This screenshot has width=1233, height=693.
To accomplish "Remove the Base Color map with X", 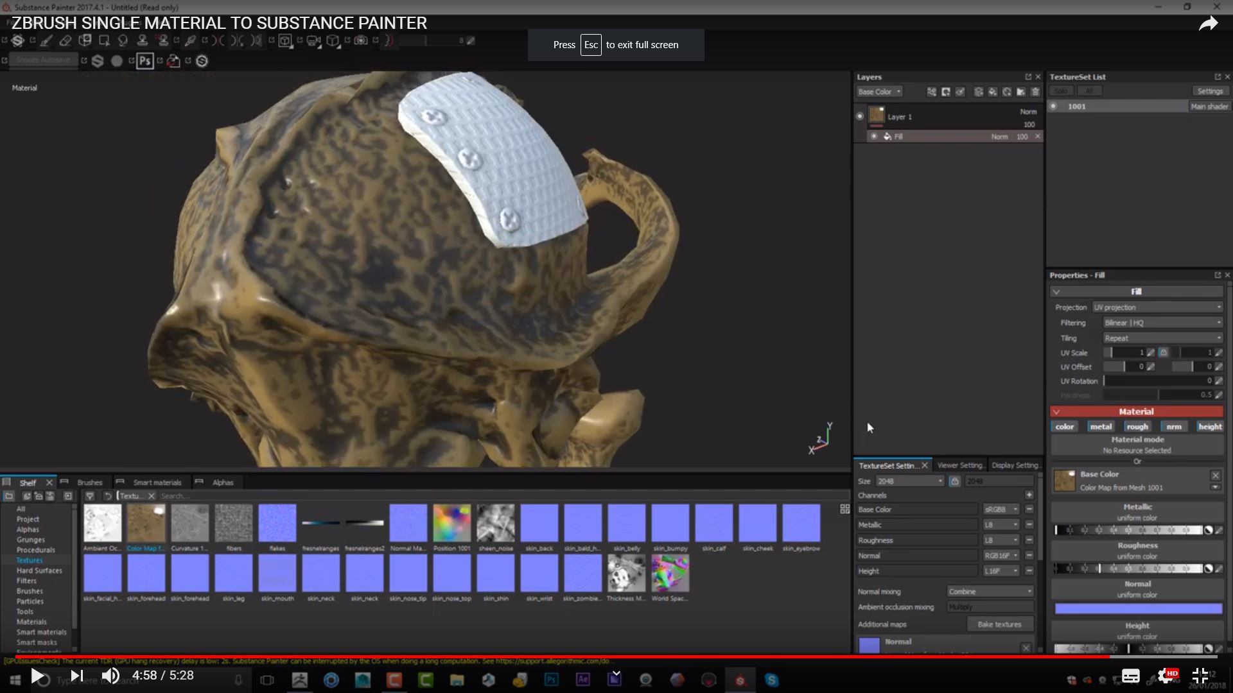I will click(x=1216, y=475).
